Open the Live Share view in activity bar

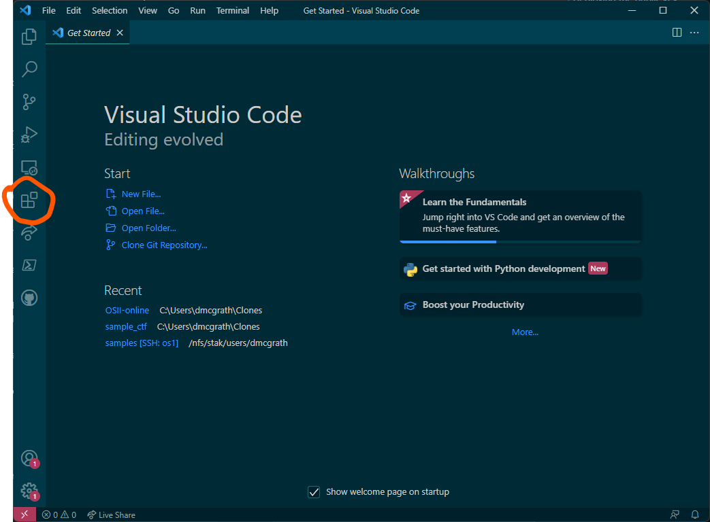[29, 232]
